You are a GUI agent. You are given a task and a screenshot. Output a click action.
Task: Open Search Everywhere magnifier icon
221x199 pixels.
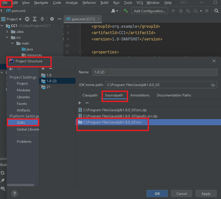[x=216, y=11]
